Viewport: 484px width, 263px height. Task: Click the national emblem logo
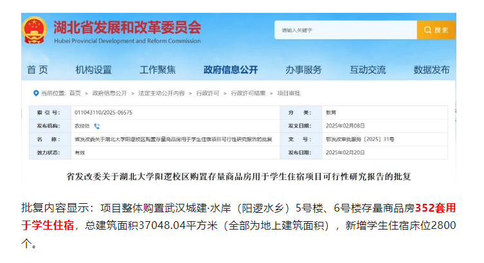tap(34, 30)
